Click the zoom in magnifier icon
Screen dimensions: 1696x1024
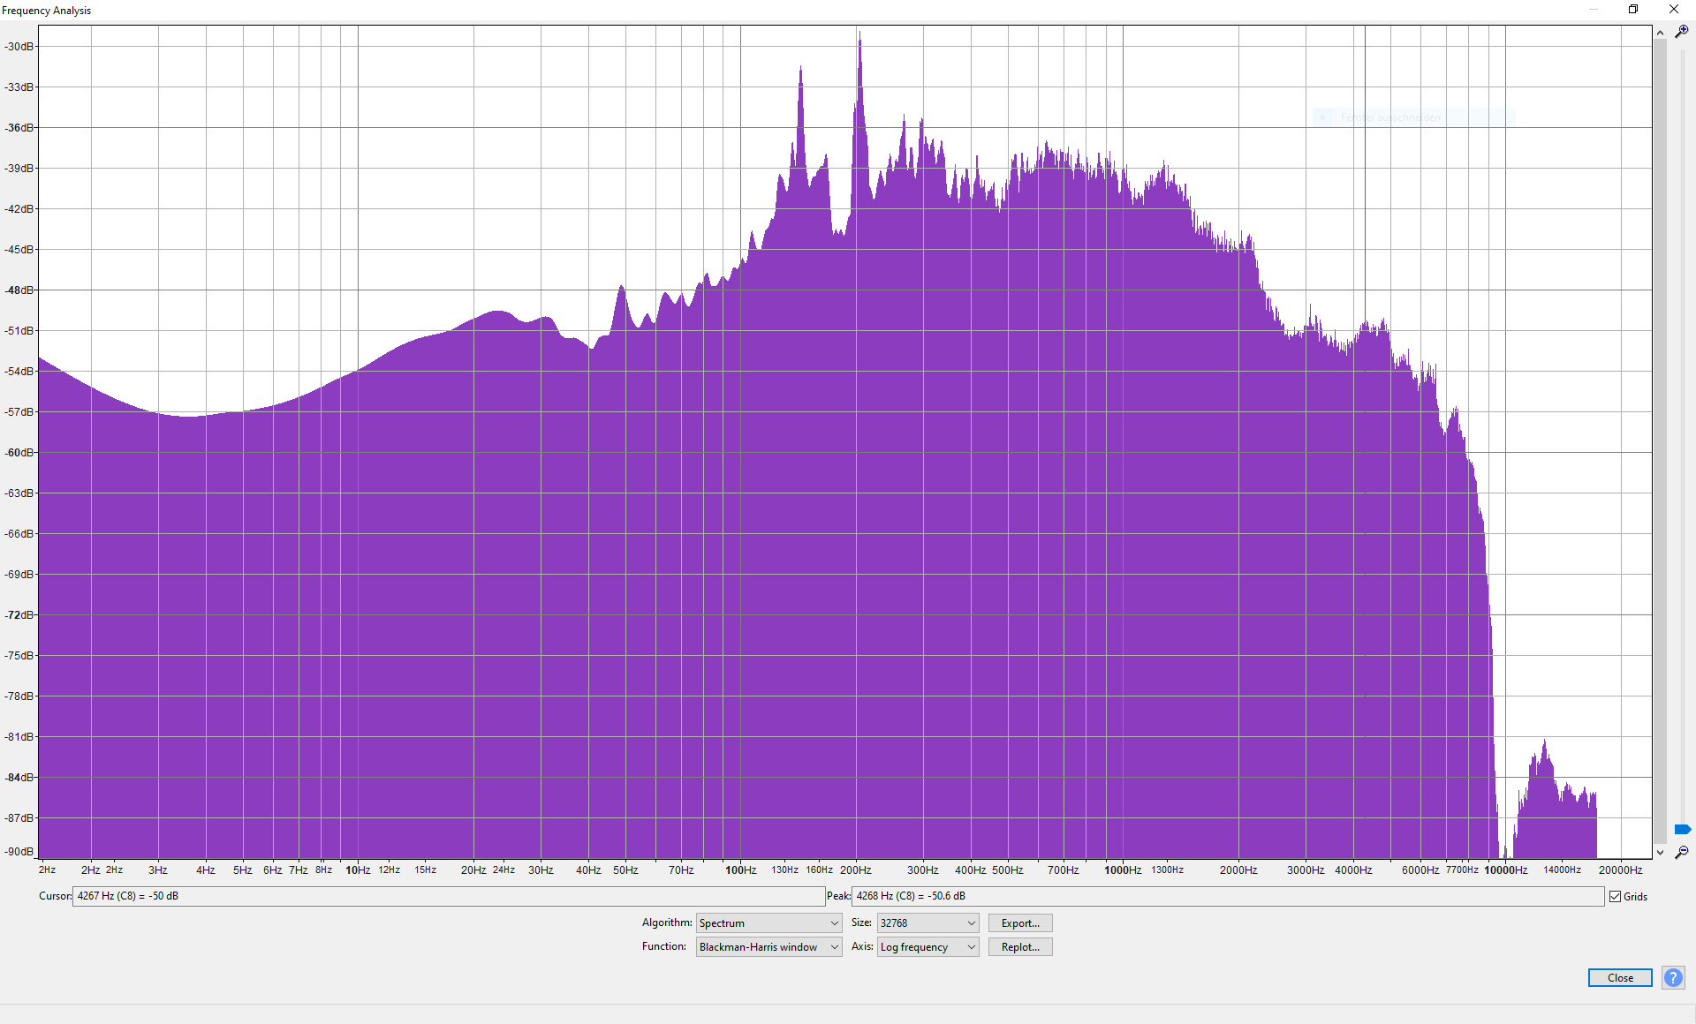(x=1682, y=32)
